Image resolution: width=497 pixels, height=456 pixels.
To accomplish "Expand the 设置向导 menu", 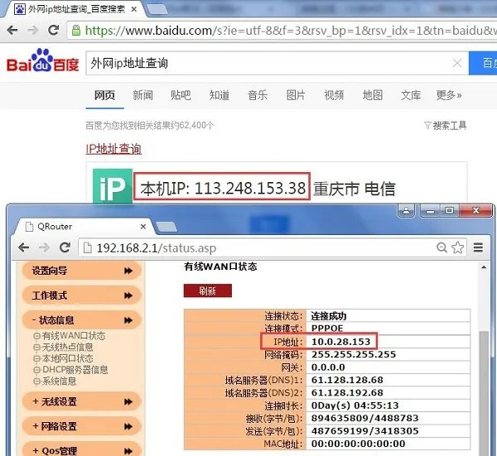I will pos(82,271).
